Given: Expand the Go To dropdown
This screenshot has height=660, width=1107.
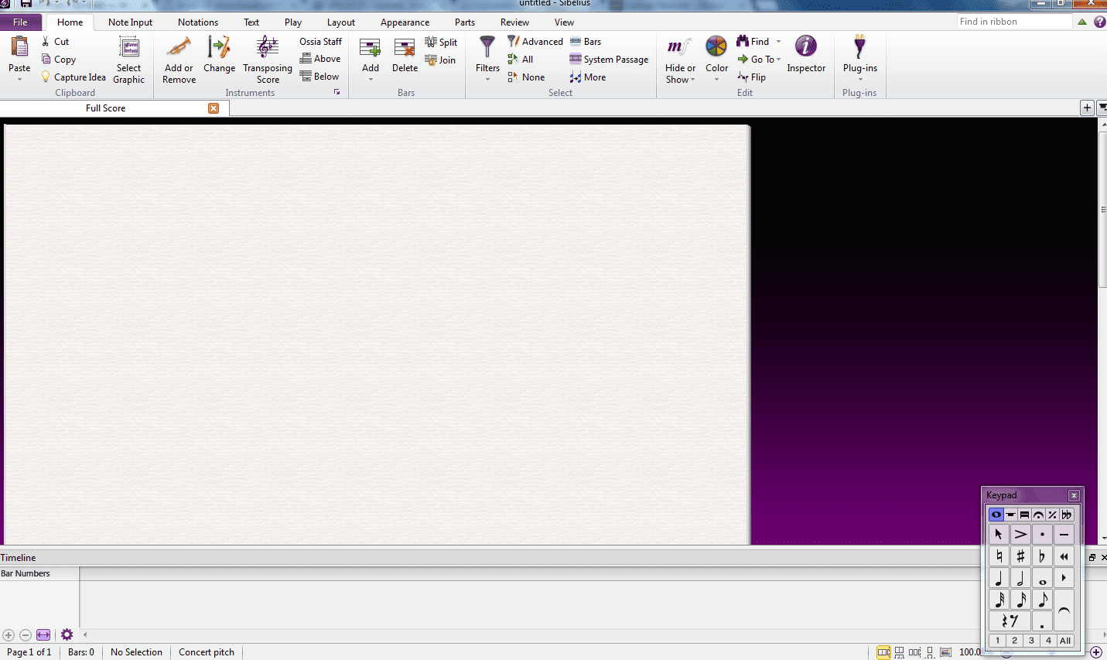Looking at the screenshot, I should pyautogui.click(x=778, y=60).
